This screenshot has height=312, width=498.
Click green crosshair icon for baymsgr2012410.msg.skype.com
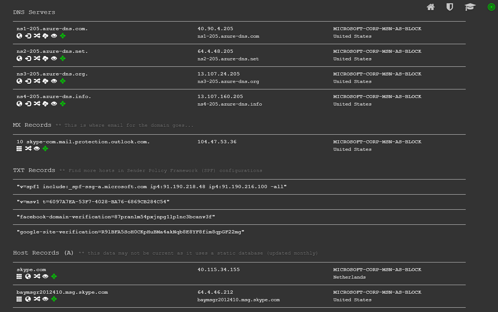pos(54,299)
